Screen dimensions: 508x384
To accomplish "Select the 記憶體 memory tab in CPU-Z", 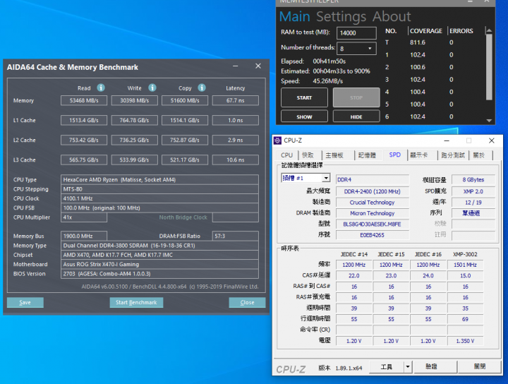I will tap(367, 155).
